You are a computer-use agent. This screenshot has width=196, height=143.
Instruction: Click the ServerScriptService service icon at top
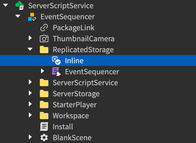[20, 5]
